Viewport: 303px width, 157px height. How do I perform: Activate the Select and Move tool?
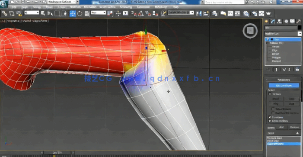(73, 13)
